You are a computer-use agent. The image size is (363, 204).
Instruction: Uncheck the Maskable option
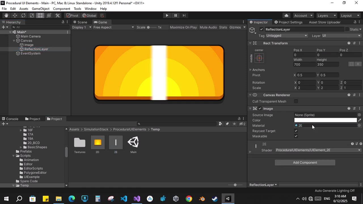click(x=296, y=136)
